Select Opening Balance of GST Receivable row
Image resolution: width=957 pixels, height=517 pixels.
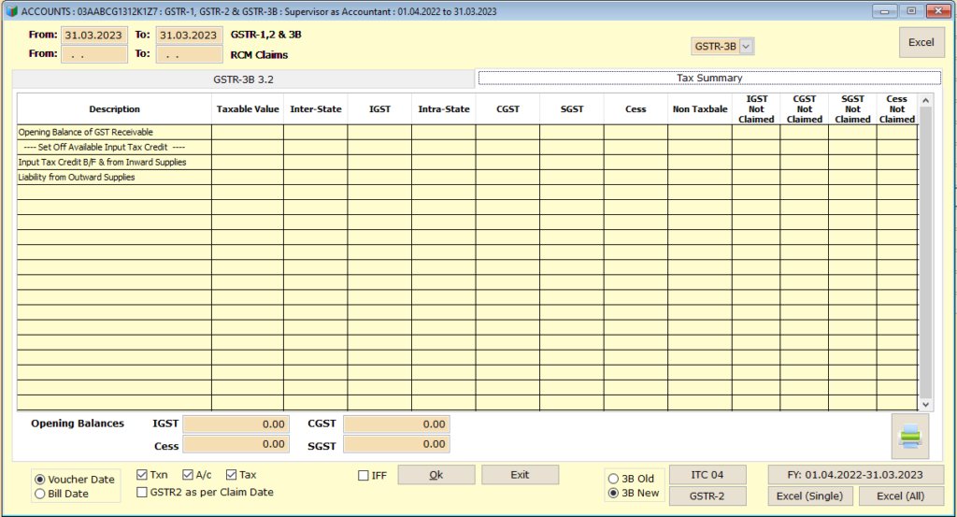tap(467, 133)
